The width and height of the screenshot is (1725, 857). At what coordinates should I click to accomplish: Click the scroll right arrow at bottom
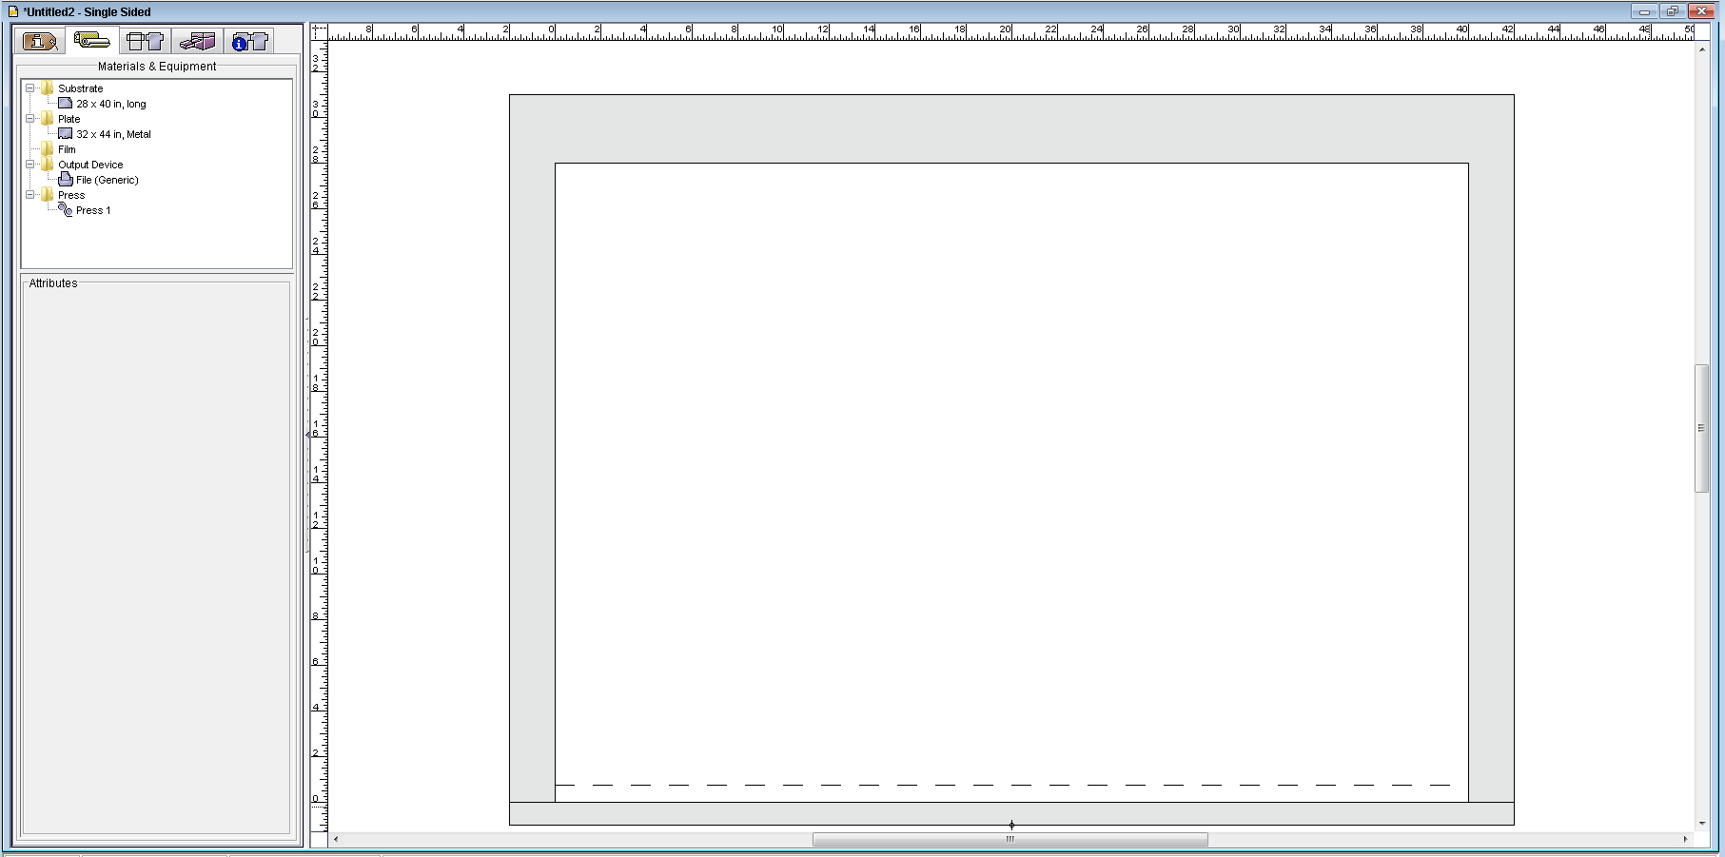1685,840
